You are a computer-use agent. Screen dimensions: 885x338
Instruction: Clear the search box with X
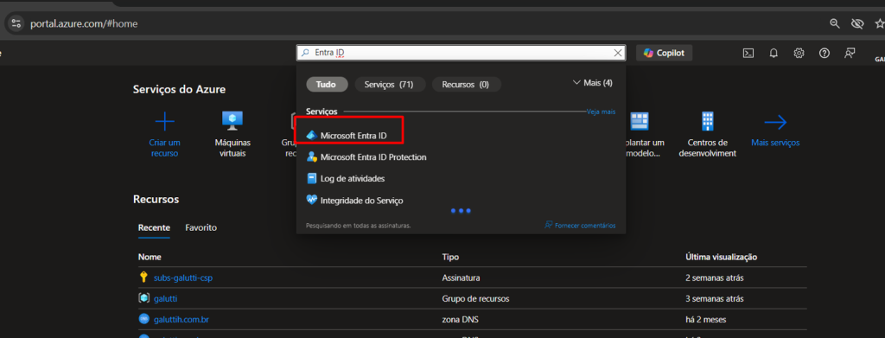pyautogui.click(x=618, y=53)
